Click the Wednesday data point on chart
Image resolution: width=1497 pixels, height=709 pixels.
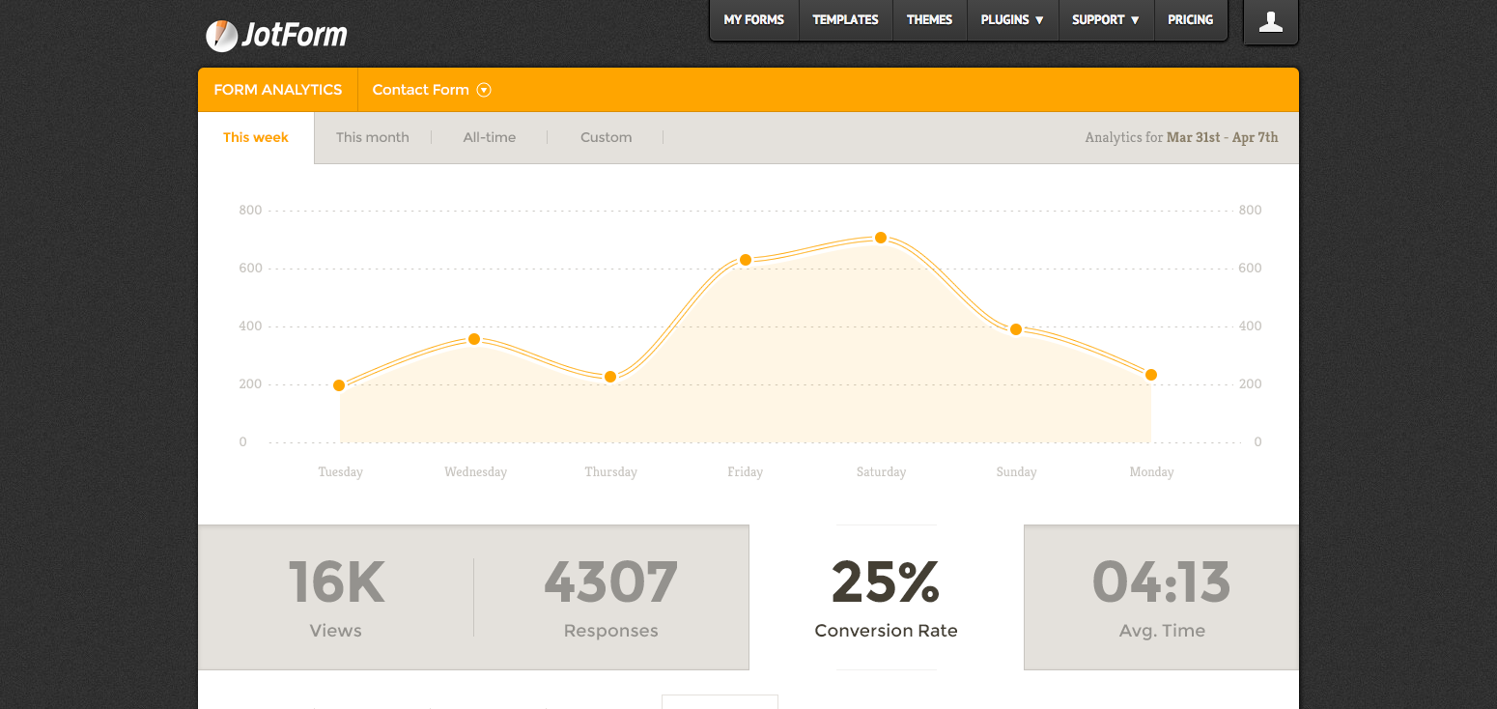pyautogui.click(x=474, y=339)
